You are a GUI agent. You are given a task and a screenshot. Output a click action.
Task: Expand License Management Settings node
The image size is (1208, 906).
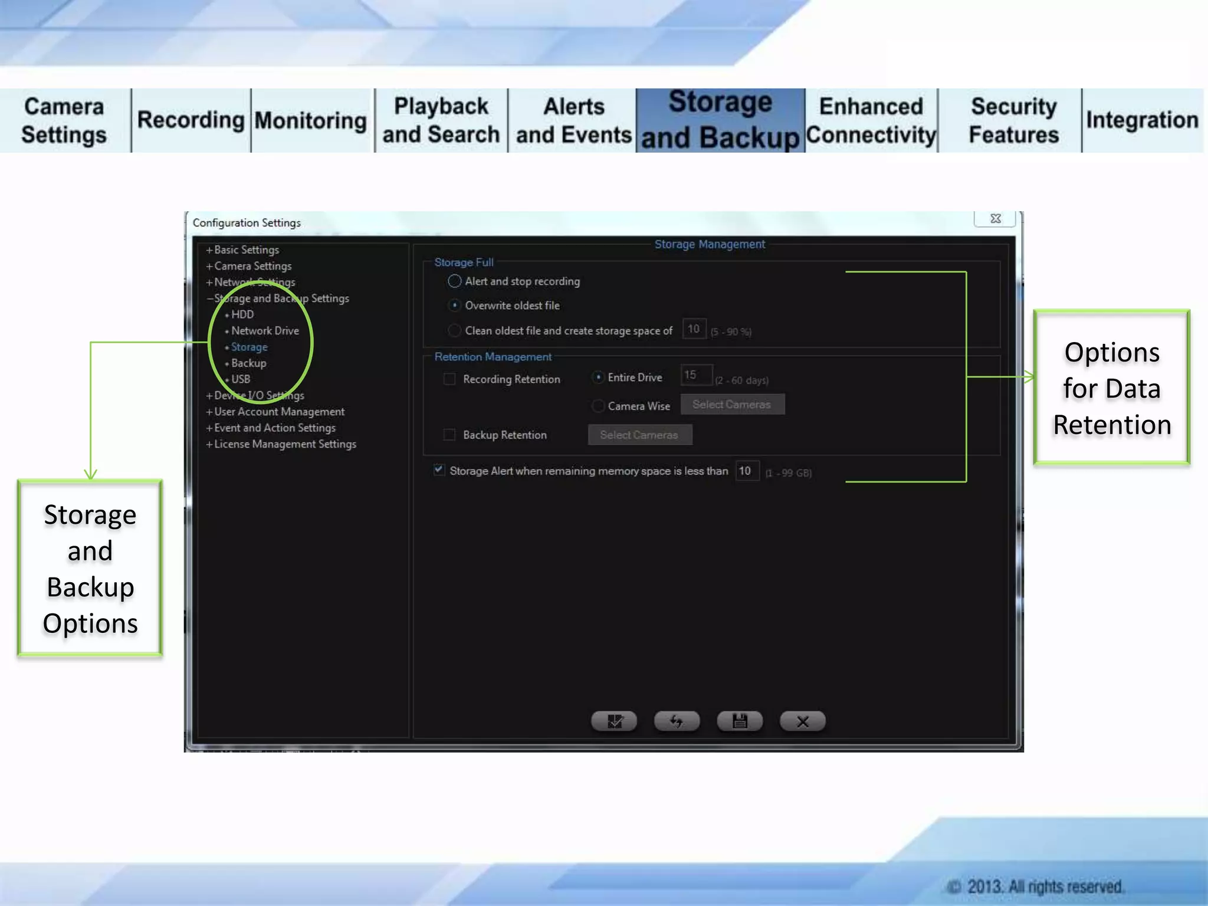[x=209, y=444]
